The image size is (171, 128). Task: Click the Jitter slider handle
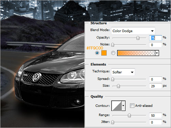pos(113,122)
